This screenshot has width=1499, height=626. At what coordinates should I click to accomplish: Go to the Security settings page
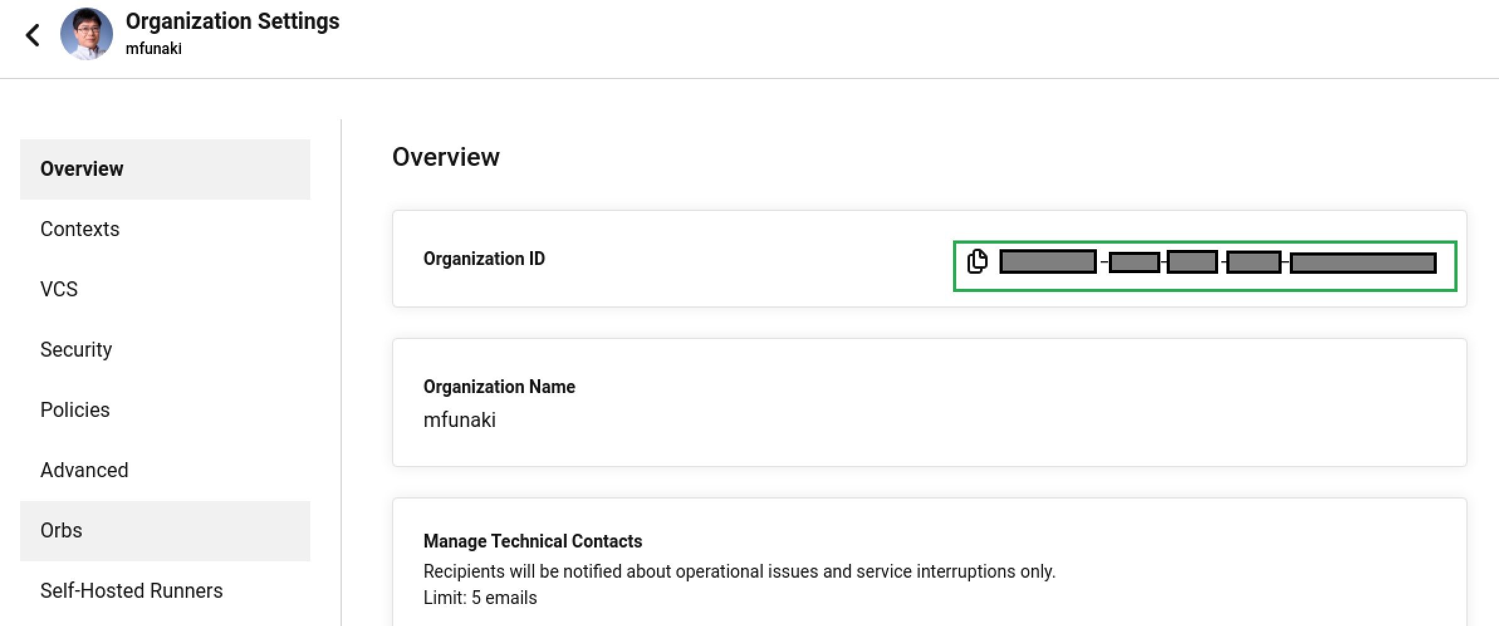(x=165, y=350)
